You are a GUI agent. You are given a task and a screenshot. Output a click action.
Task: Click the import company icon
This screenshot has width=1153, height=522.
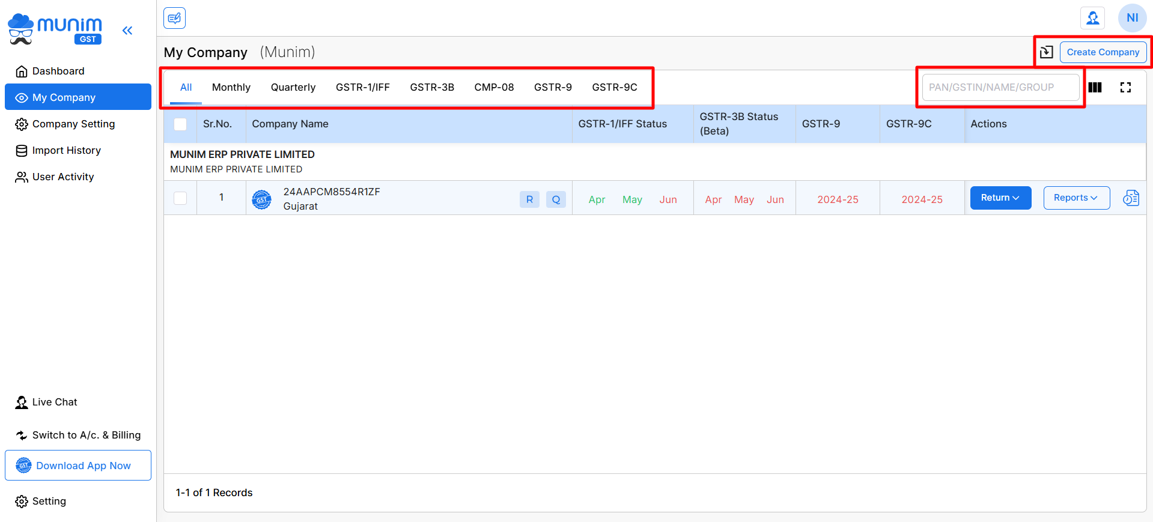(x=1046, y=52)
